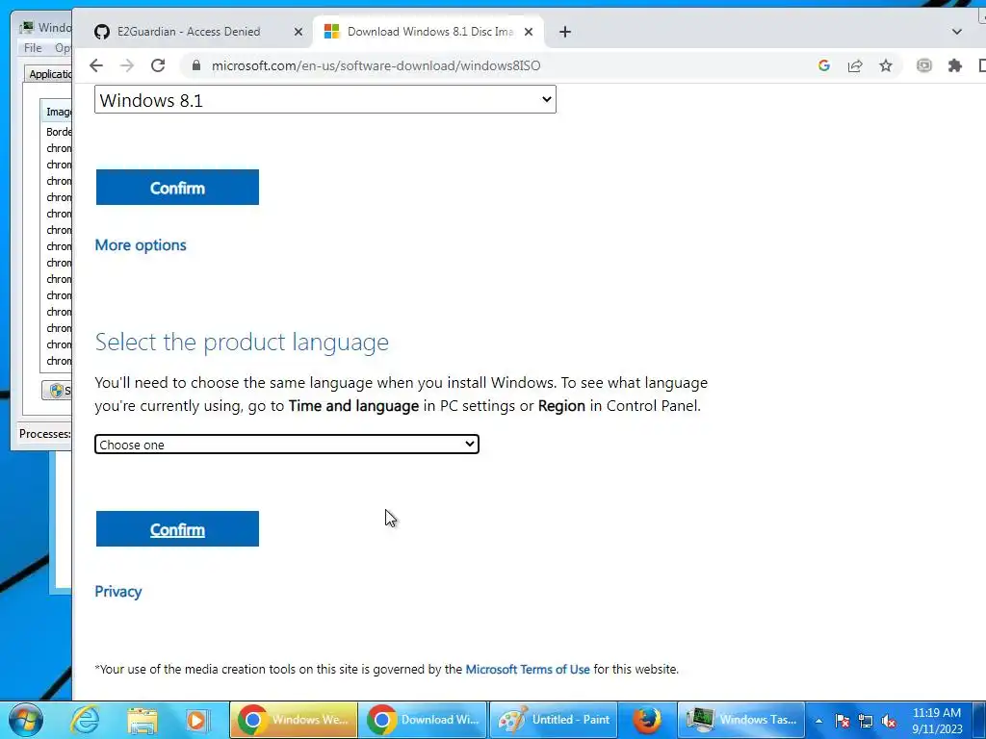This screenshot has height=739, width=986.
Task: Launch Internet Explorer from taskbar
Action: [85, 720]
